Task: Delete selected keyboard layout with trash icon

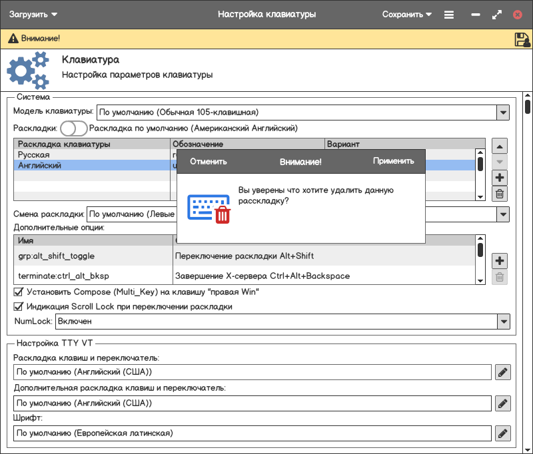Action: click(500, 194)
